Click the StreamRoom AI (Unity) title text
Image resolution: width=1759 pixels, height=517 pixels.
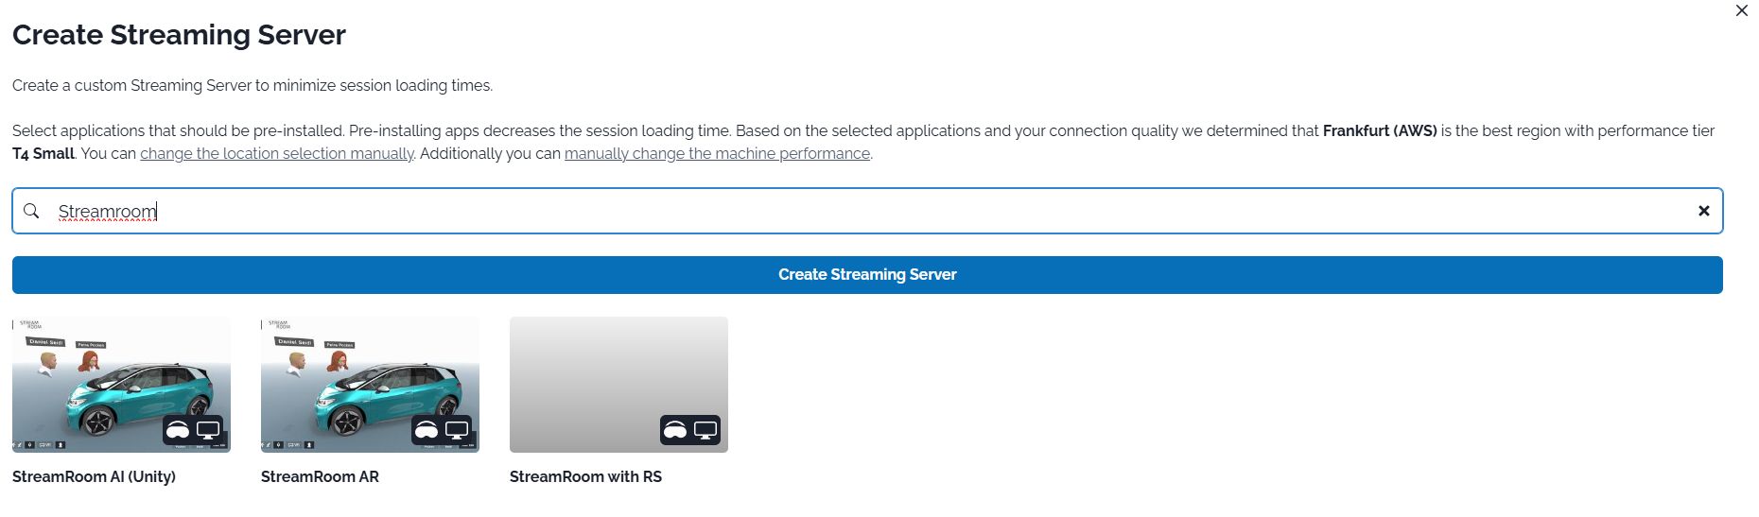[94, 476]
